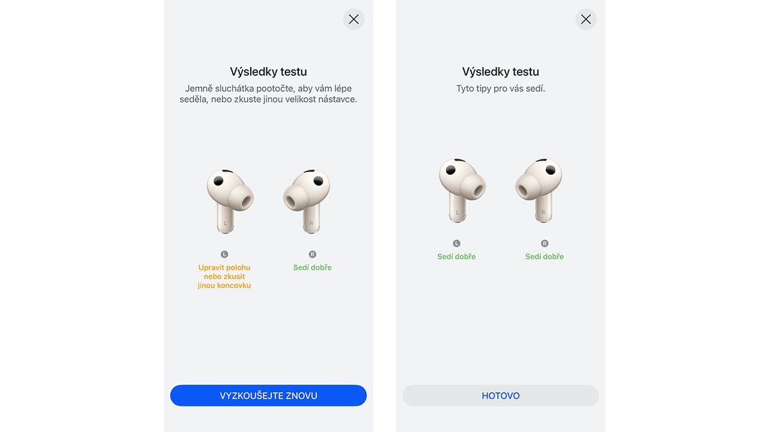Click the 'Tyto tipy pro vás sedí.' text
The width and height of the screenshot is (768, 432).
coord(500,88)
